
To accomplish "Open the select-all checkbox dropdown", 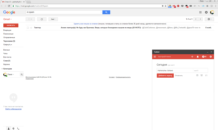I will [30, 19].
